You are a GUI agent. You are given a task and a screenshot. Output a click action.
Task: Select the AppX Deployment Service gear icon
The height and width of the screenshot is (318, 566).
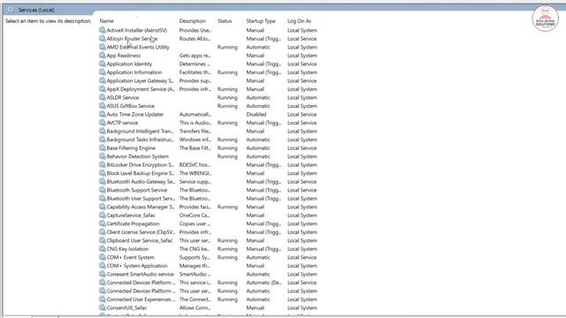coord(103,89)
